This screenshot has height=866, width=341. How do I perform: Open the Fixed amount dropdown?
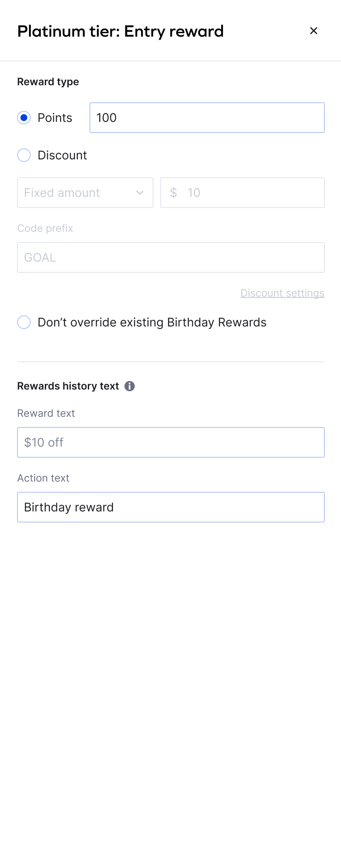tap(85, 193)
